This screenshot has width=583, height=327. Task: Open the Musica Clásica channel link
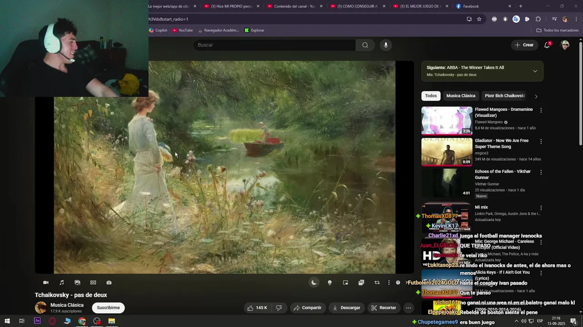67,305
